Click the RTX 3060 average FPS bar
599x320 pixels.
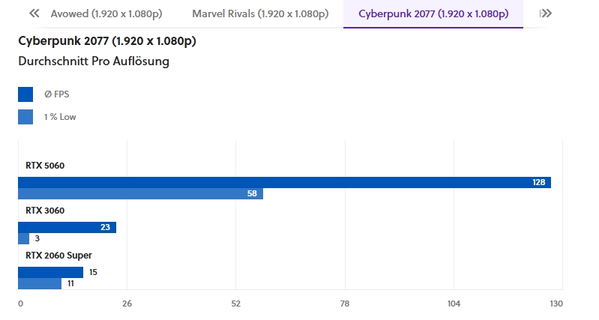coord(67,227)
